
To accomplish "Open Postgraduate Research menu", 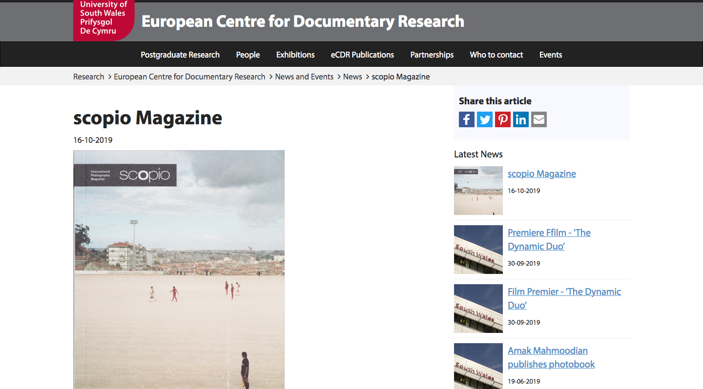I will pos(180,55).
